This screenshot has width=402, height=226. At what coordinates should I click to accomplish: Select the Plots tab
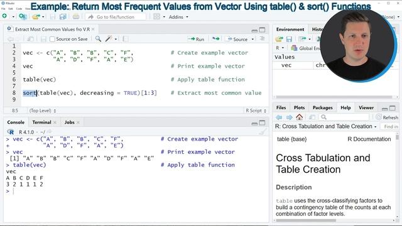tap(299, 107)
